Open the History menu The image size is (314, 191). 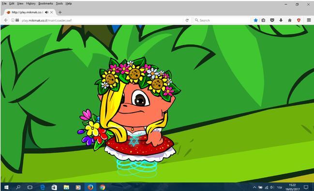(30, 3)
